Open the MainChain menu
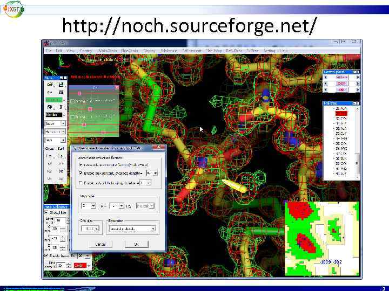The image size is (389, 291). pos(108,50)
